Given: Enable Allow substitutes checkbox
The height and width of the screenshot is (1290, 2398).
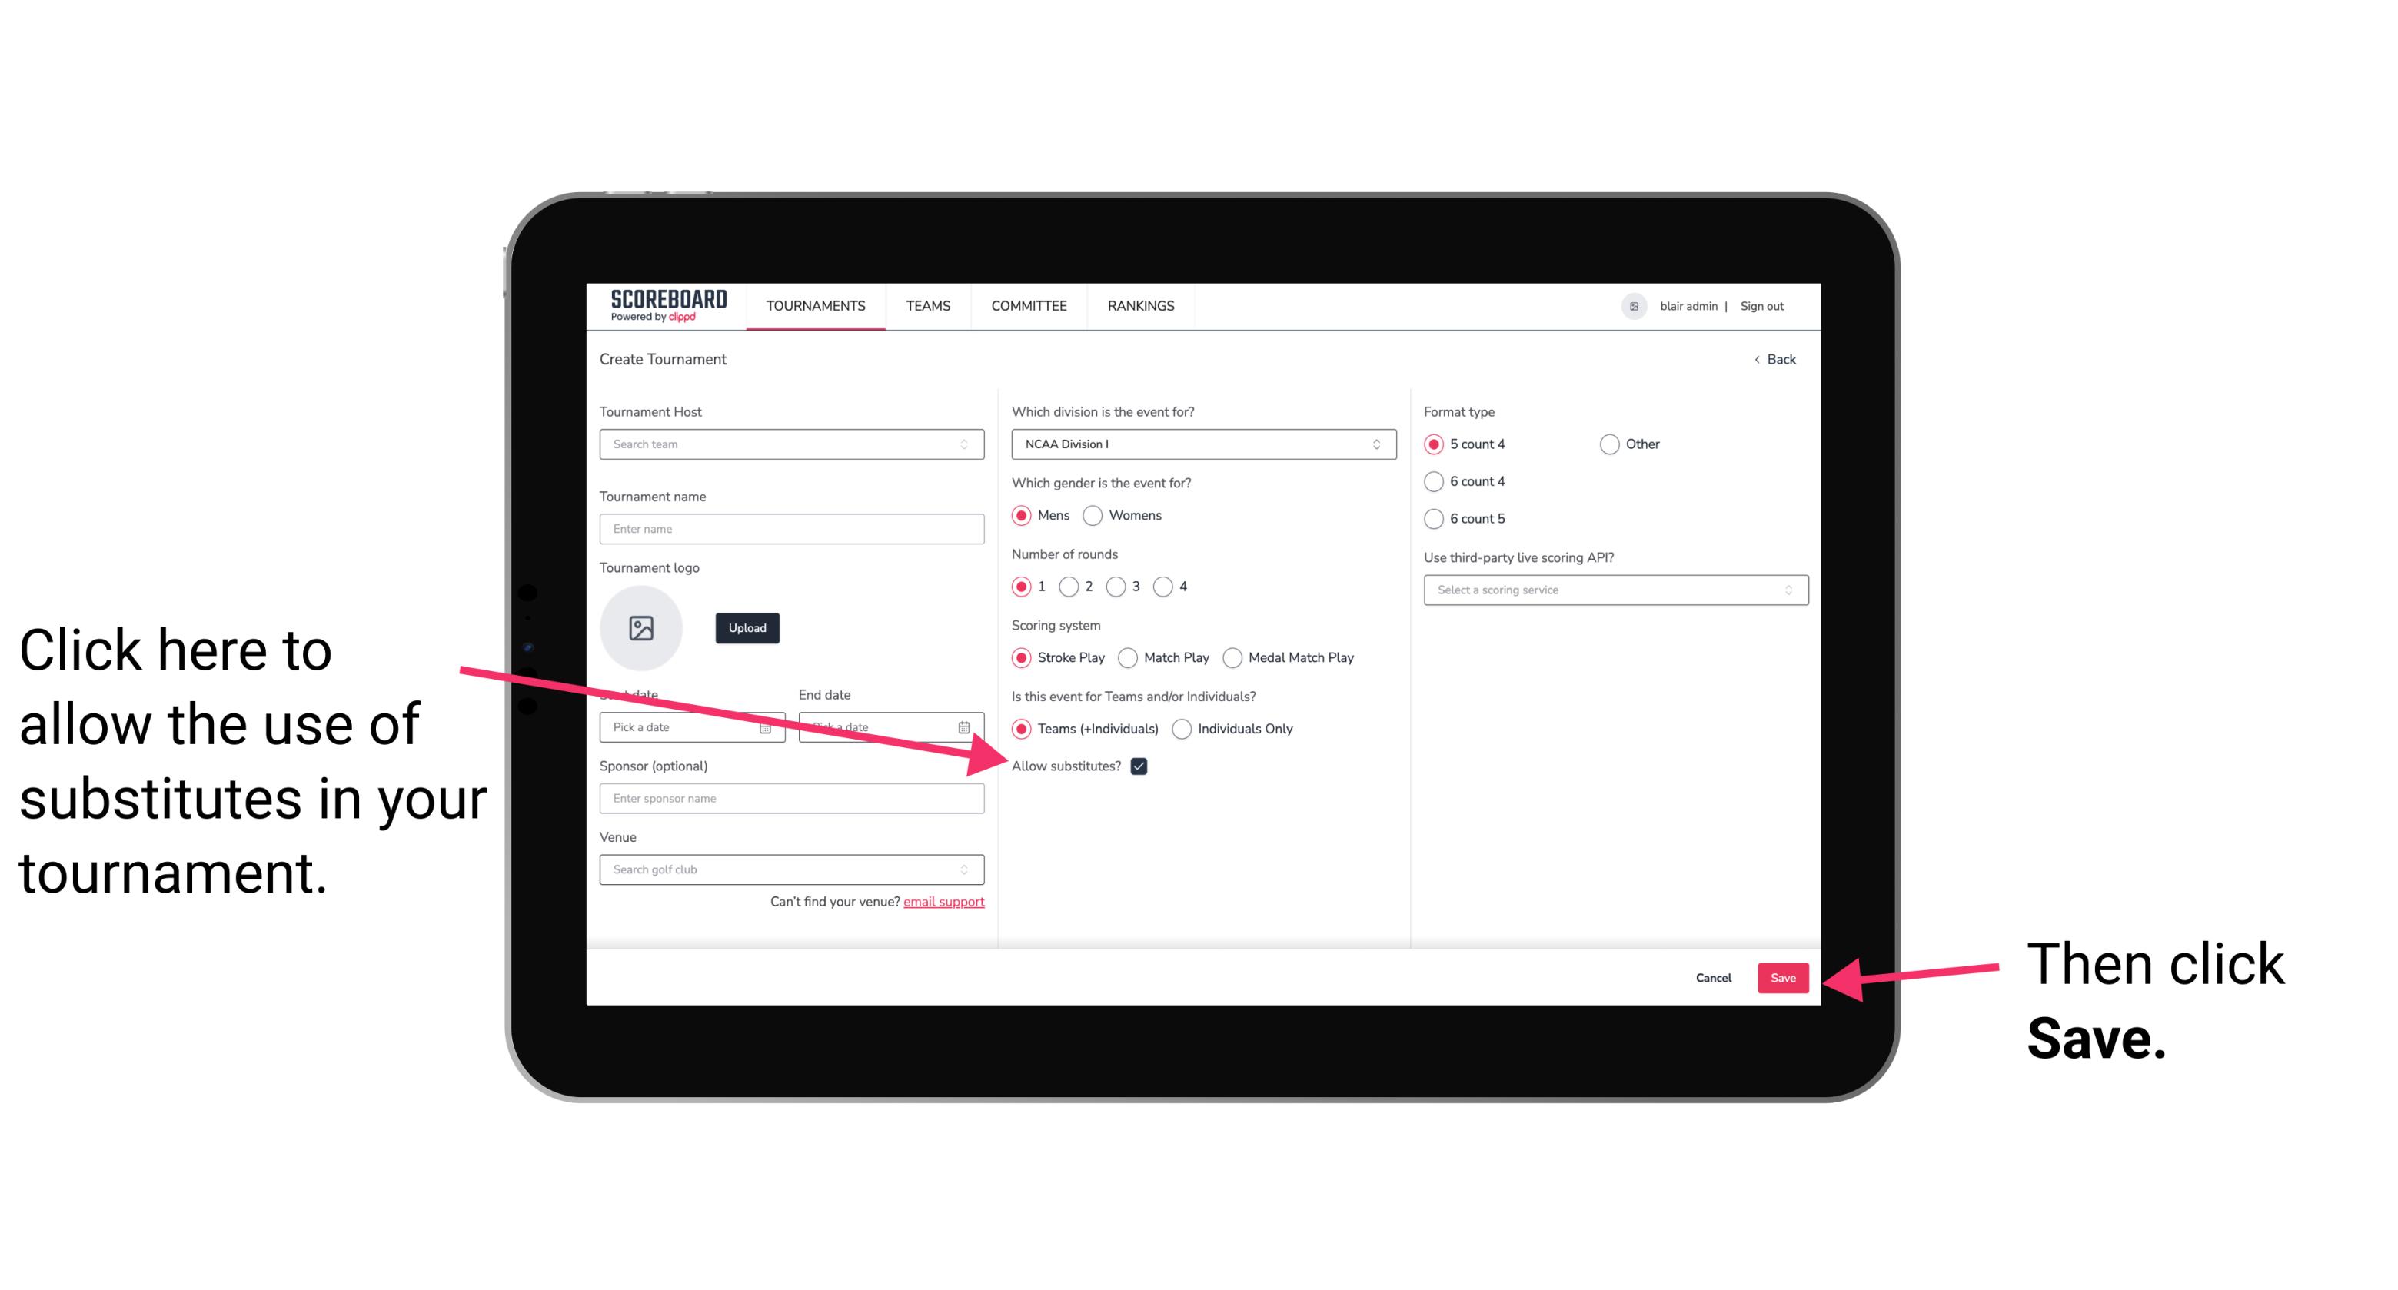Looking at the screenshot, I should pyautogui.click(x=1143, y=767).
